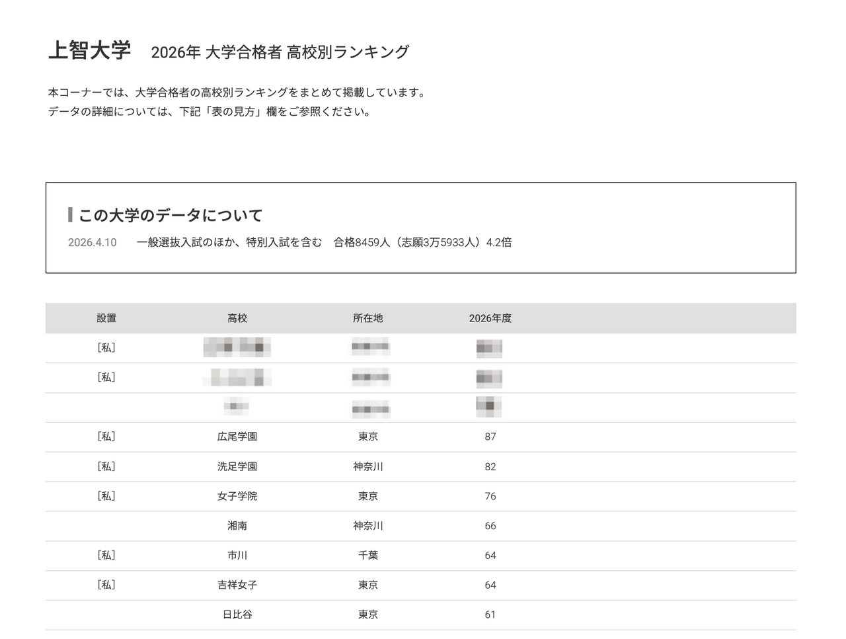Click the [私] label beside 広尾学園
Viewport: 846px width, 639px height.
pos(106,436)
